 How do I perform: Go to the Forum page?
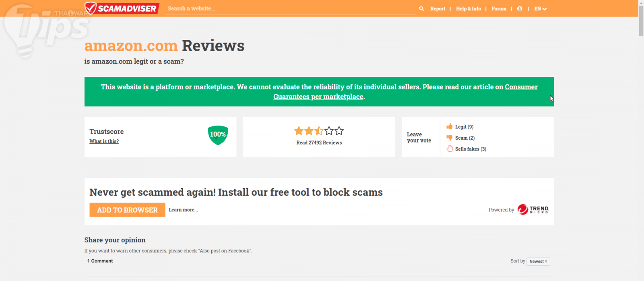499,8
